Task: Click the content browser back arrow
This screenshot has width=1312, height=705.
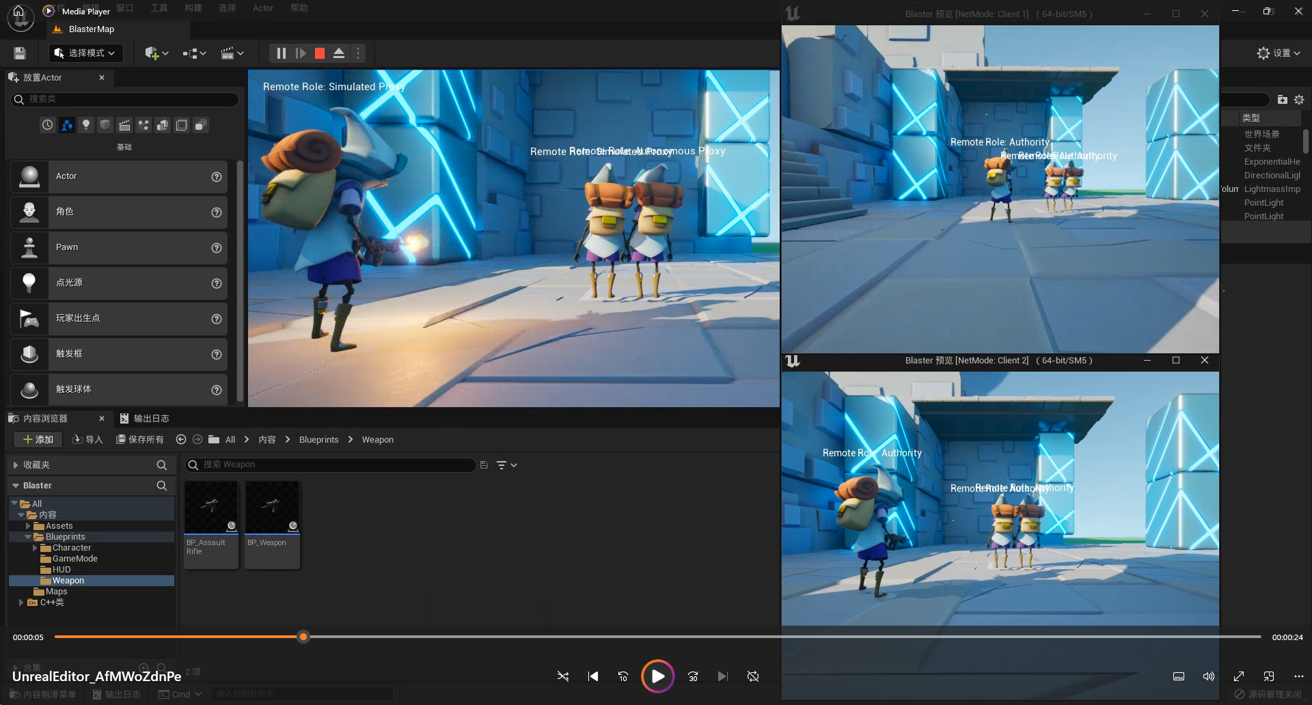Action: pos(181,439)
